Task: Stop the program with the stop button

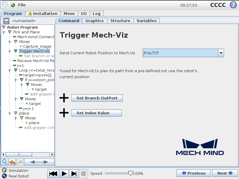Action: coord(83,174)
